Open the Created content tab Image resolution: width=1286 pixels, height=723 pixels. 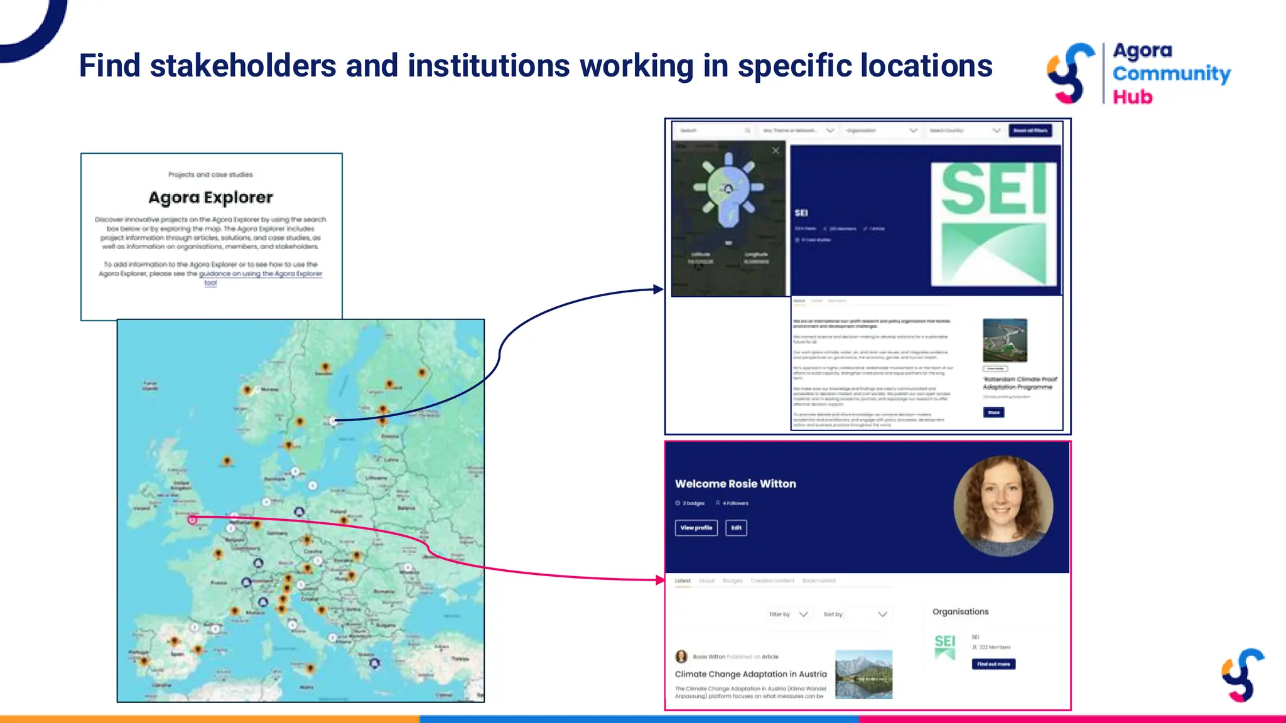click(x=772, y=581)
